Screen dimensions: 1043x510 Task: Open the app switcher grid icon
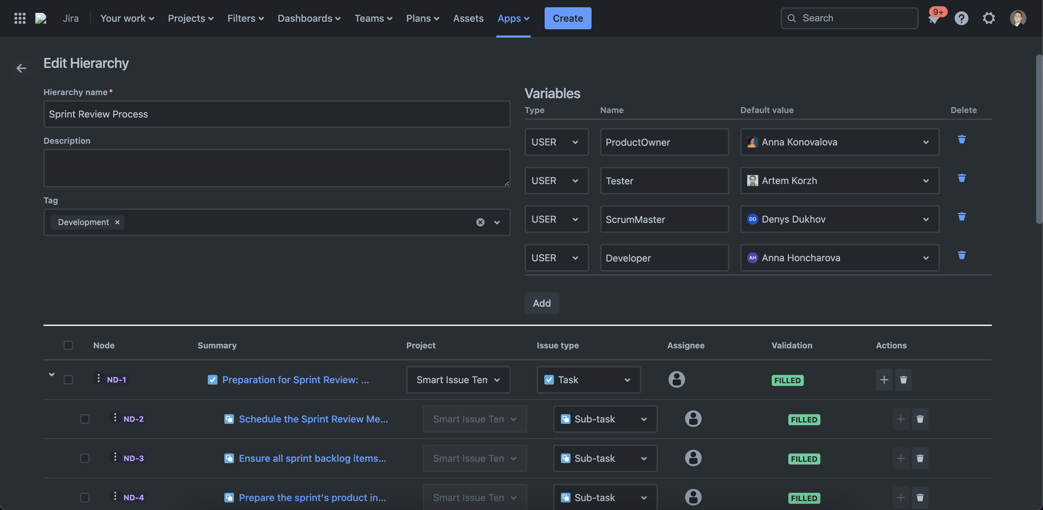coord(20,18)
